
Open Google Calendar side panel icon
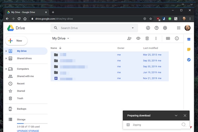189,39
